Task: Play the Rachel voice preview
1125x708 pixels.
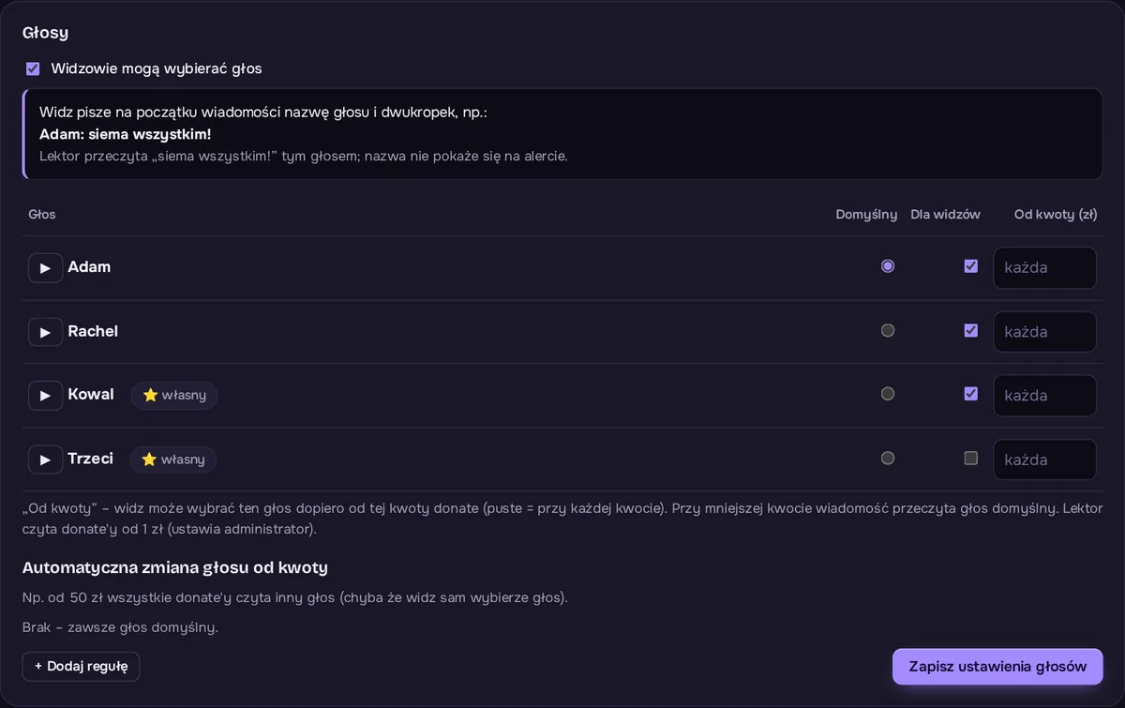Action: [x=45, y=332]
